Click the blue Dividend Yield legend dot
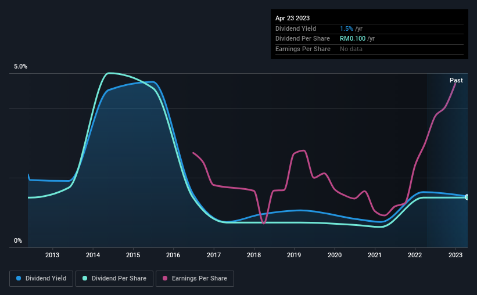 (19, 278)
